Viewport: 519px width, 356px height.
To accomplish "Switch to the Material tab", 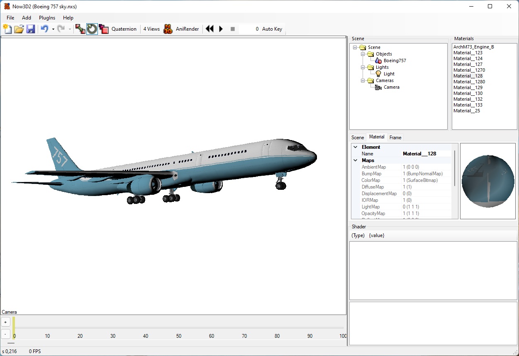I will click(377, 137).
